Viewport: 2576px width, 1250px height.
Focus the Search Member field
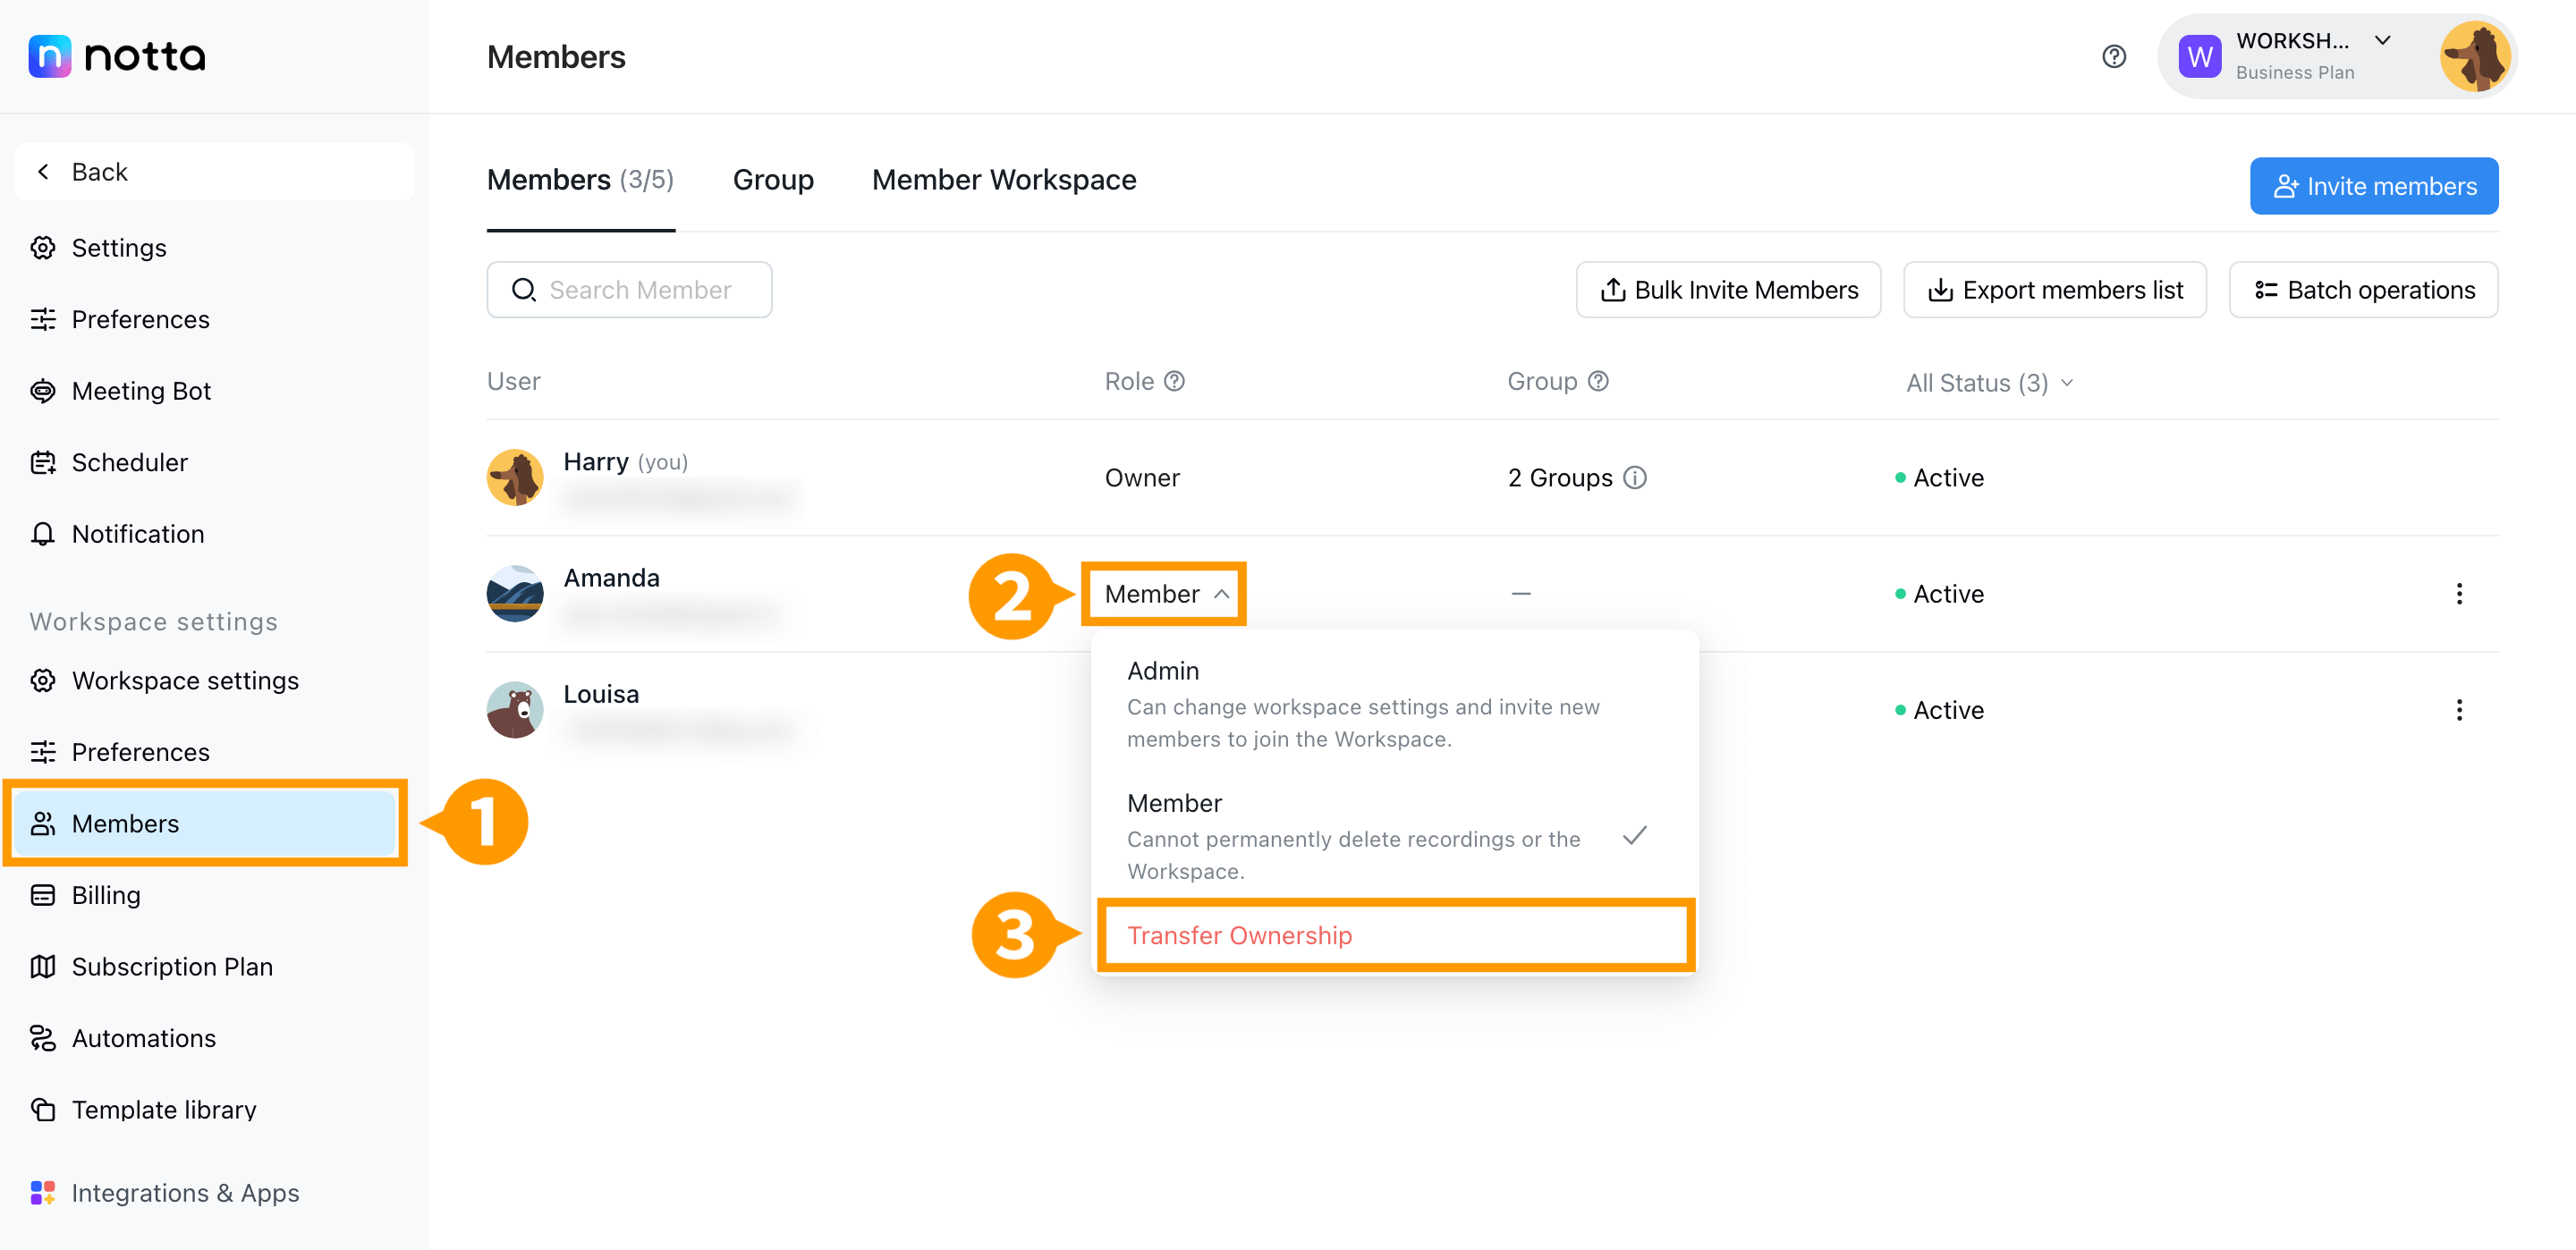click(x=629, y=290)
